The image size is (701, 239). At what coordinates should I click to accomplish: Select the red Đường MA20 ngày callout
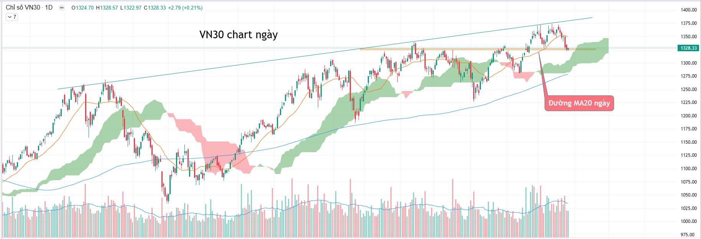(579, 103)
